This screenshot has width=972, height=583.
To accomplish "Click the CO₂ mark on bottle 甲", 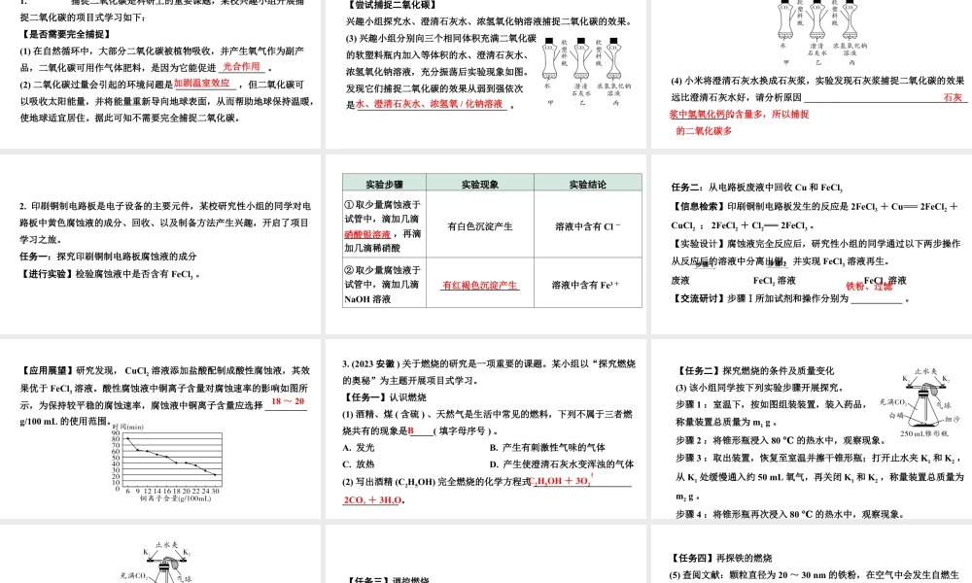I will point(784,8).
